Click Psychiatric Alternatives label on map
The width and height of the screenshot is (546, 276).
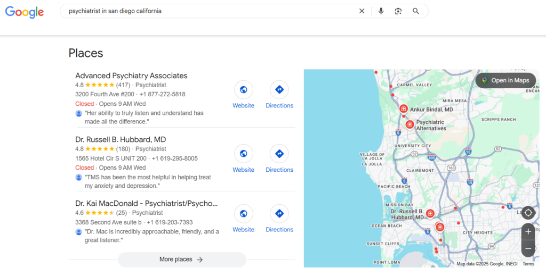431,126
